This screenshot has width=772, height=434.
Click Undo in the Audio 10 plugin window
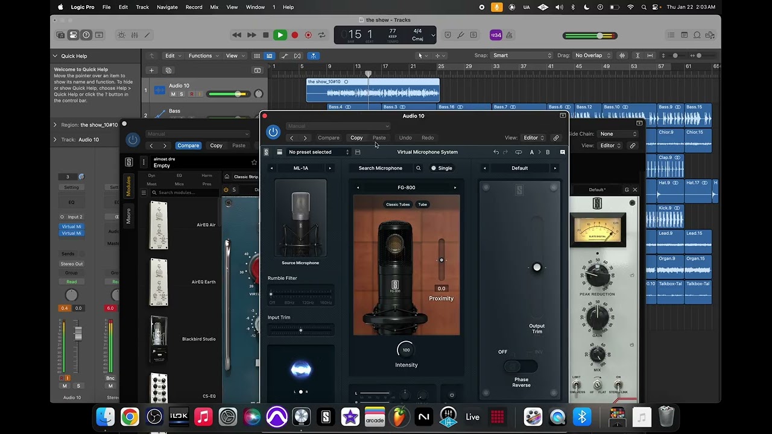click(x=405, y=138)
